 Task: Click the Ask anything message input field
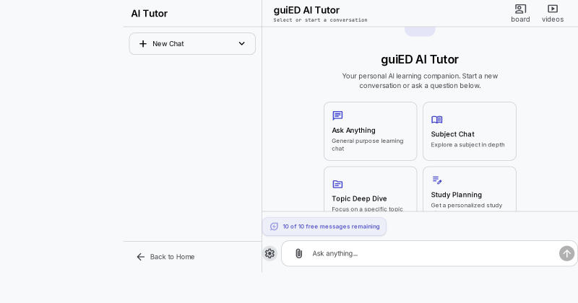pyautogui.click(x=429, y=253)
